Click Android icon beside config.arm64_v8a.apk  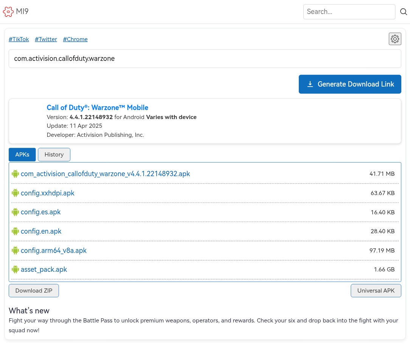[16, 250]
